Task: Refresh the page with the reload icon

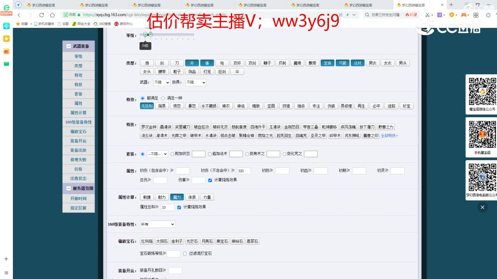Action: point(42,15)
